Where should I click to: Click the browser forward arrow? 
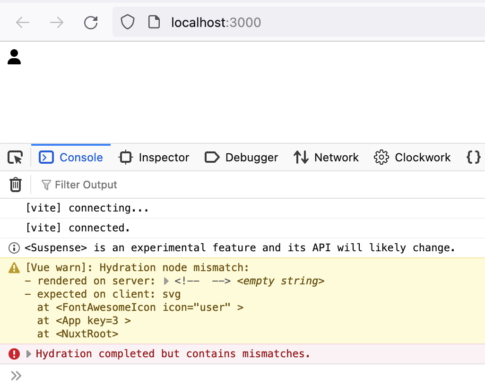[57, 22]
